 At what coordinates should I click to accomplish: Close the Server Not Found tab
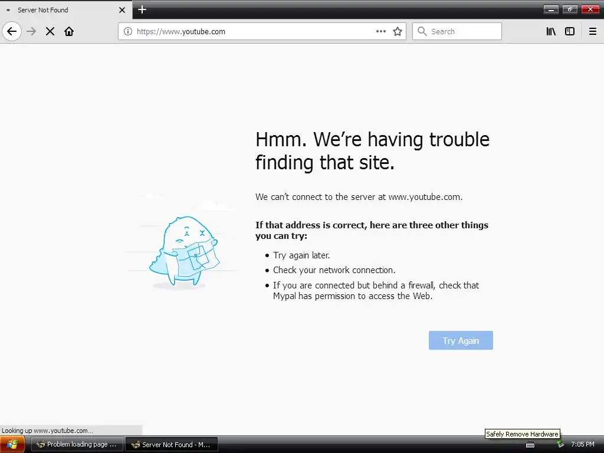(x=122, y=10)
